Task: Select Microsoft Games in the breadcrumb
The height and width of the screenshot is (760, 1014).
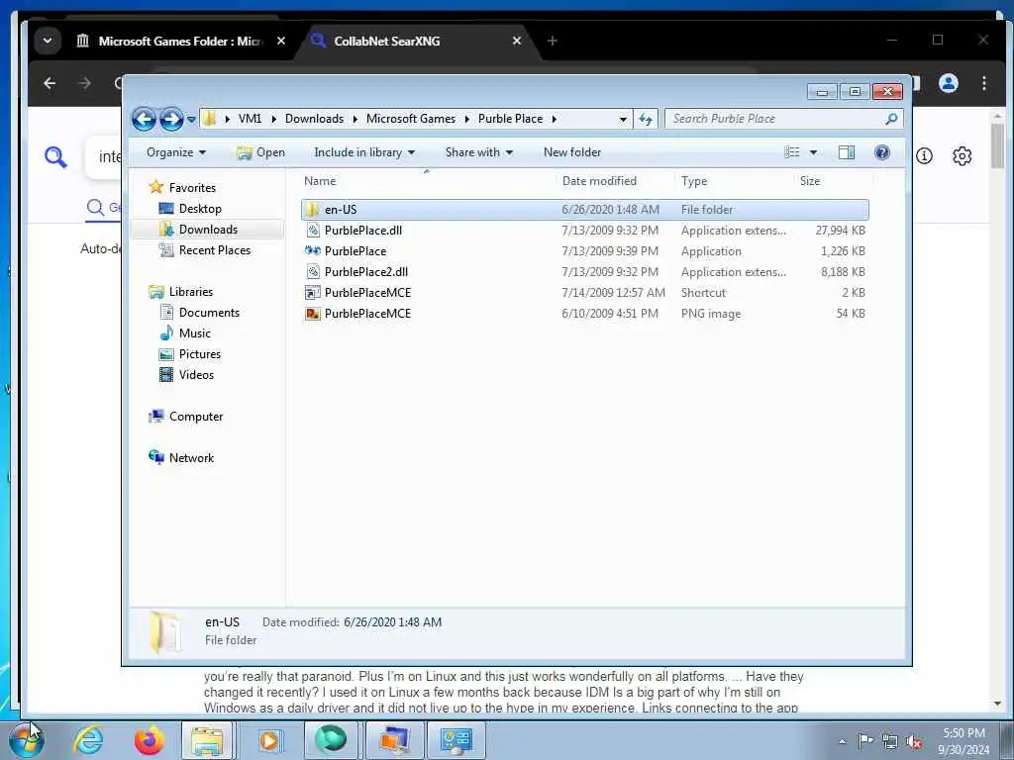Action: point(411,119)
